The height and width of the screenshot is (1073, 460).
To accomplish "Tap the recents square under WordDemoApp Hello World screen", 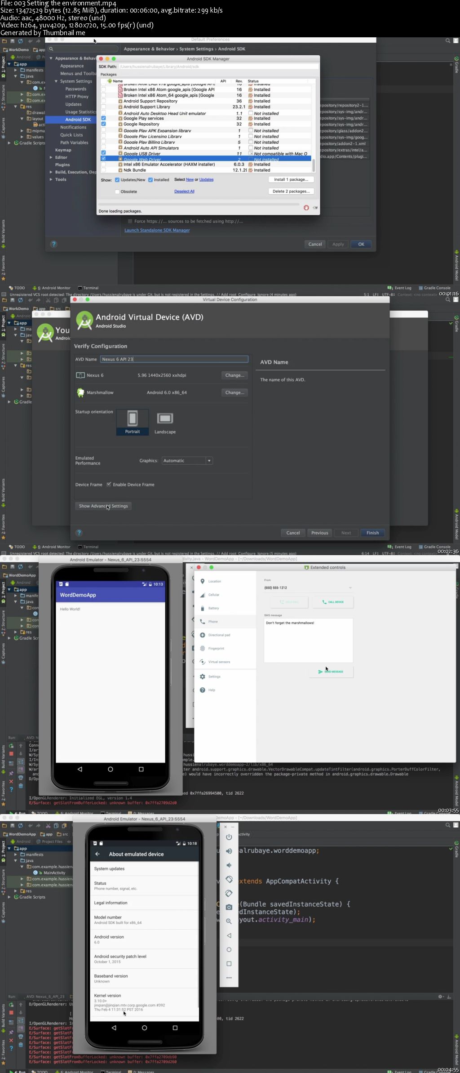I will pos(141,769).
